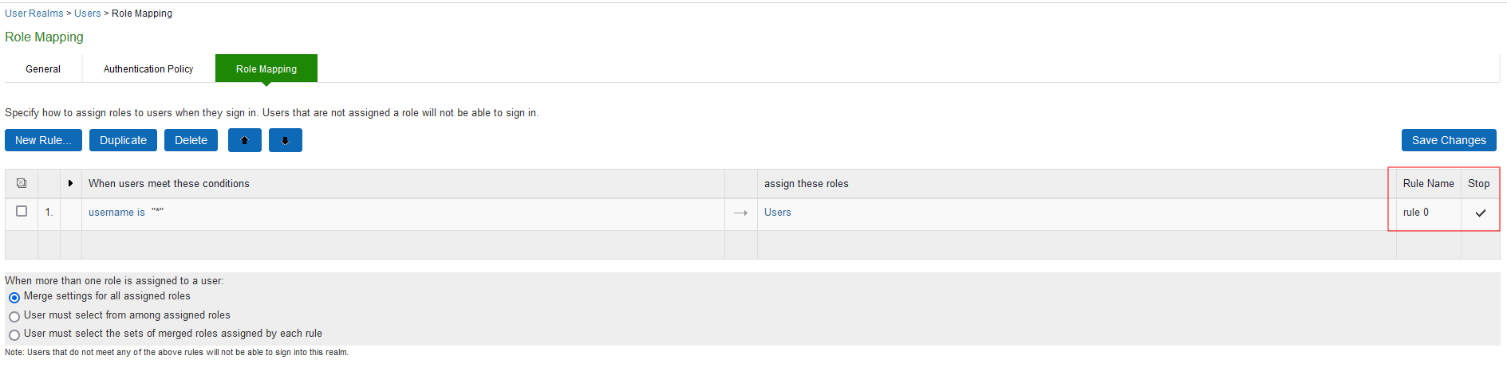The image size is (1507, 379).
Task: Select sets of merged roles by each rule
Action: pyautogui.click(x=14, y=334)
